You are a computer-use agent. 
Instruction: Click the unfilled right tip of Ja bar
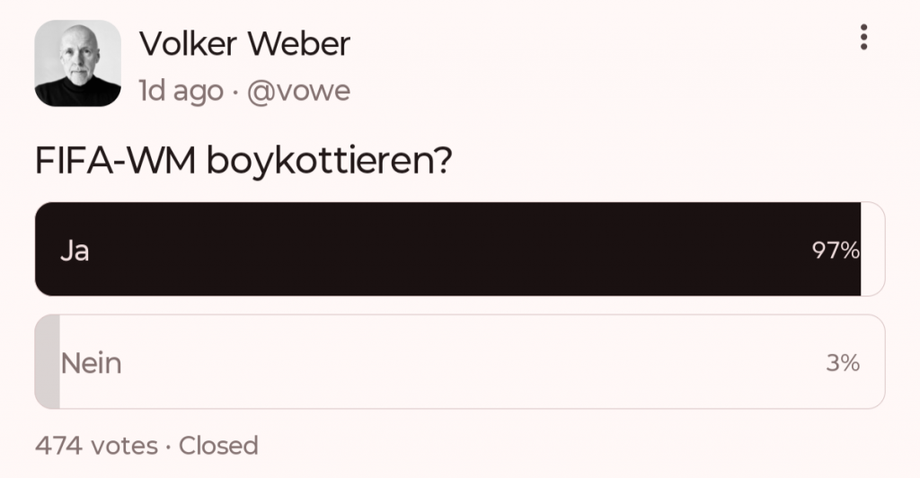click(x=872, y=249)
